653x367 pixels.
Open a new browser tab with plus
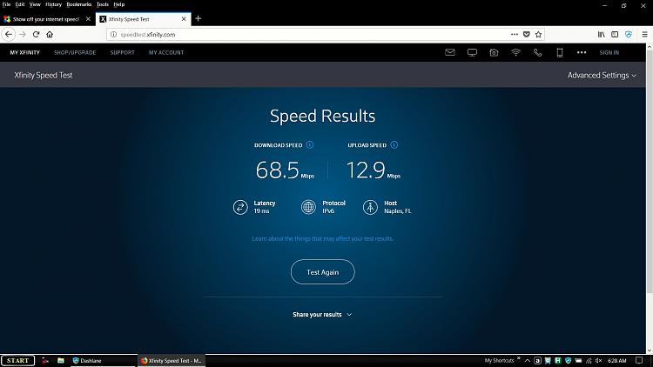199,19
